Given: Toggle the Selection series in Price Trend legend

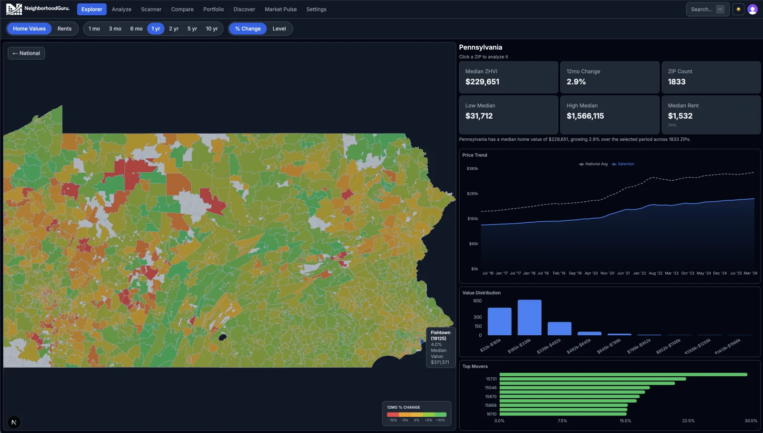Looking at the screenshot, I should pos(623,164).
